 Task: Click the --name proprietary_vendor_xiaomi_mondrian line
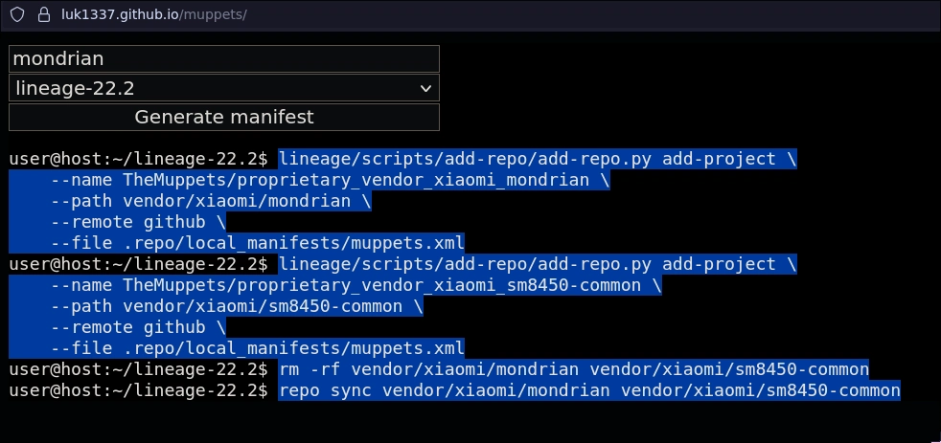331,180
